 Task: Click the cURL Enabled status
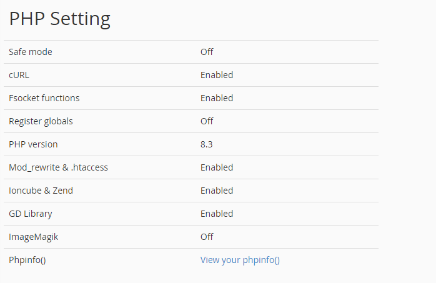[x=217, y=75]
